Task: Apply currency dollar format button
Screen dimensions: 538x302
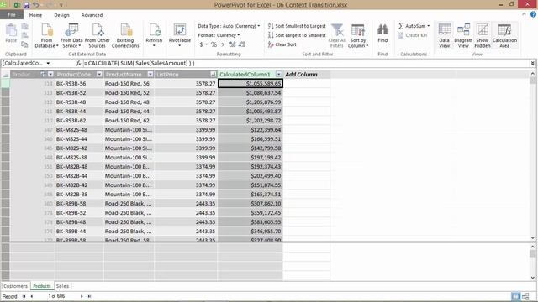Action: pyautogui.click(x=202, y=44)
